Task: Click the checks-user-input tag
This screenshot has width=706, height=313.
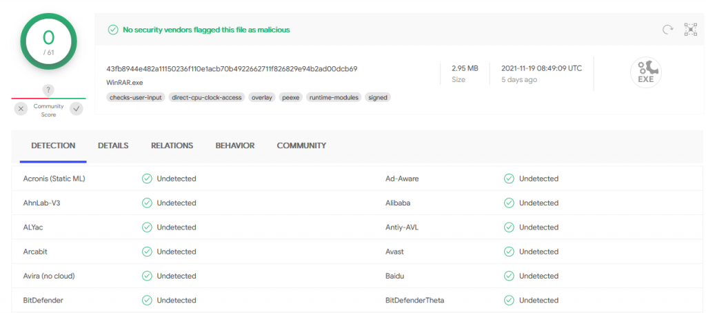Action: [136, 97]
